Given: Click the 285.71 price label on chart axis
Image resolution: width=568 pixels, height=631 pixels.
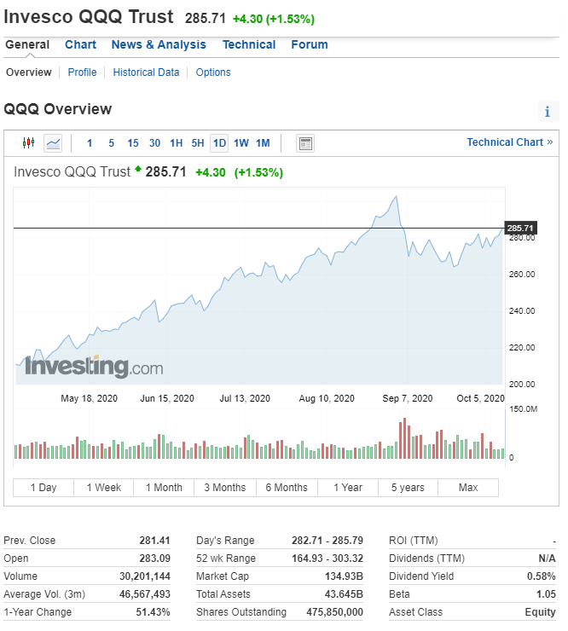Looking at the screenshot, I should click(520, 229).
